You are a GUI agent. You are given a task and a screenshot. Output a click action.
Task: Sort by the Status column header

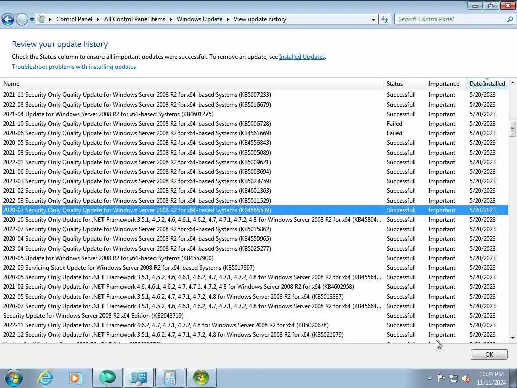[x=404, y=84]
